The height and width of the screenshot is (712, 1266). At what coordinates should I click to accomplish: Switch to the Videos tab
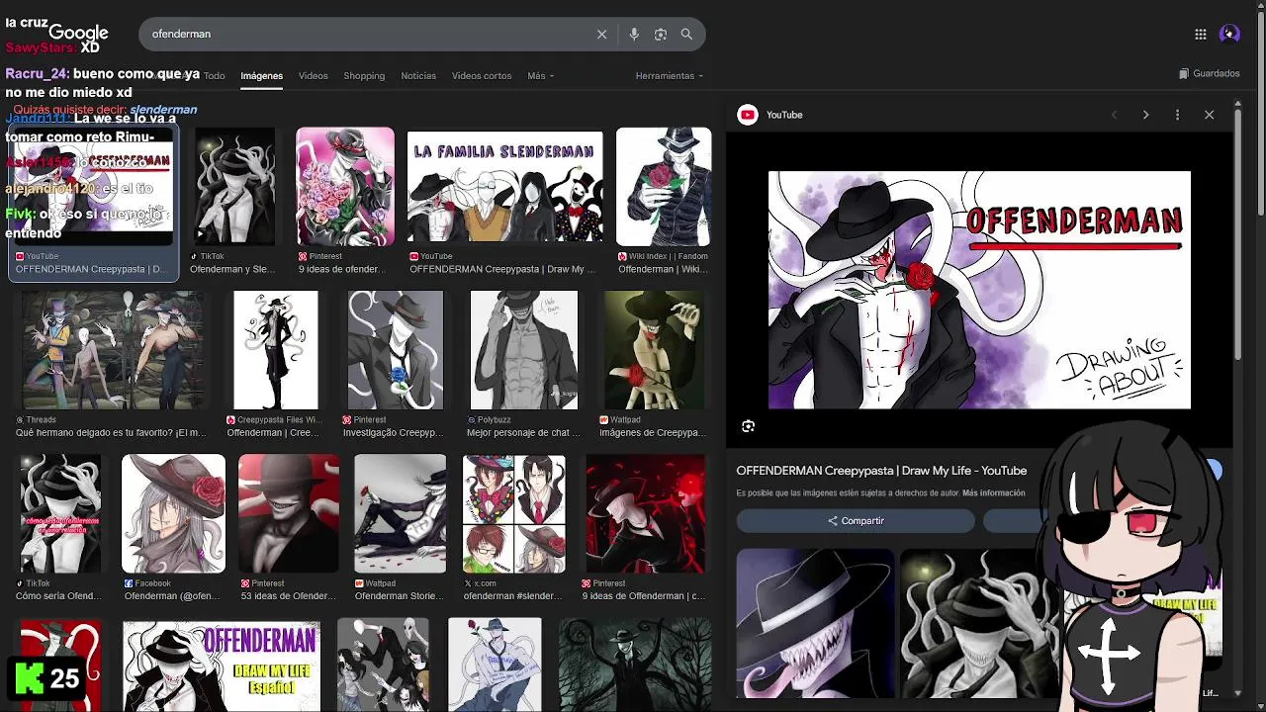point(313,75)
